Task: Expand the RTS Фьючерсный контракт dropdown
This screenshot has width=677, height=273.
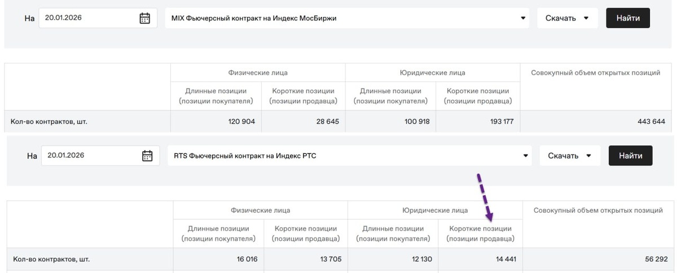Action: point(525,156)
